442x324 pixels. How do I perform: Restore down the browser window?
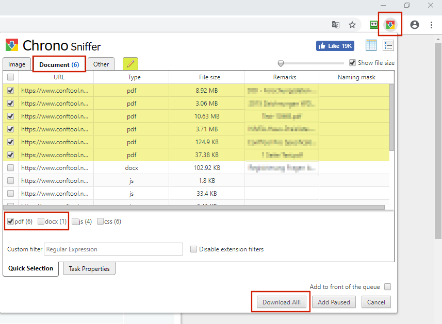coord(407,5)
